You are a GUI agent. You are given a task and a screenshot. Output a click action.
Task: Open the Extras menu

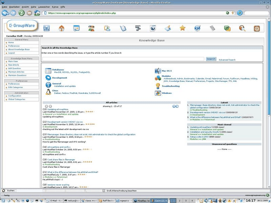[55, 7]
